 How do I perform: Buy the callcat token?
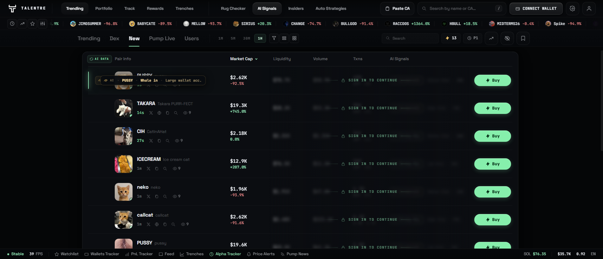coord(492,220)
